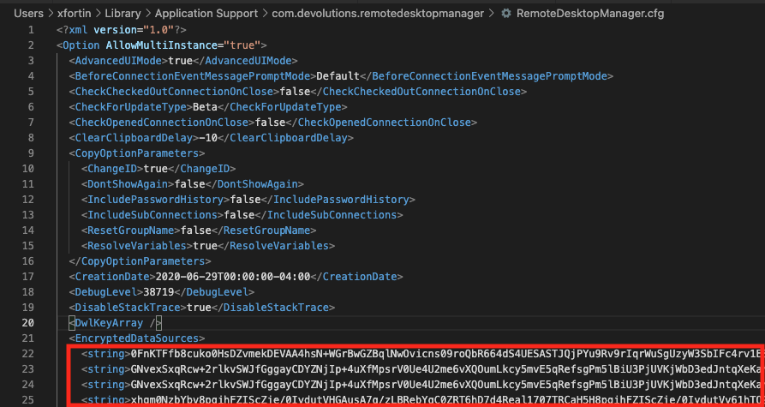Click the gear file icon in breadcrumb

coord(506,13)
